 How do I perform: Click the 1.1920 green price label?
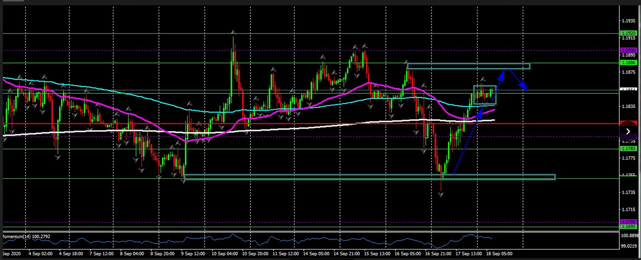pyautogui.click(x=628, y=33)
